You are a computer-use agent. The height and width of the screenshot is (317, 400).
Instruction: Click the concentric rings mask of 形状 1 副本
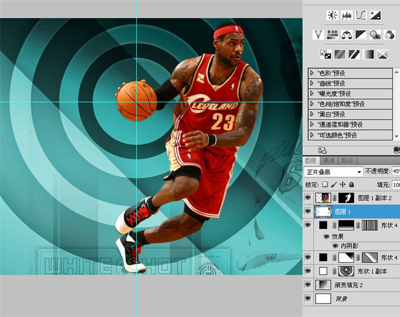coord(346,272)
